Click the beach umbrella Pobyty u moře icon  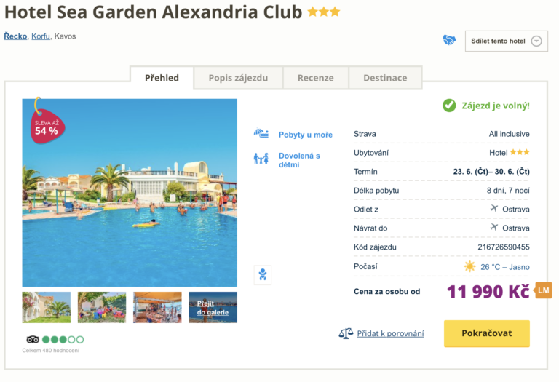pyautogui.click(x=261, y=134)
